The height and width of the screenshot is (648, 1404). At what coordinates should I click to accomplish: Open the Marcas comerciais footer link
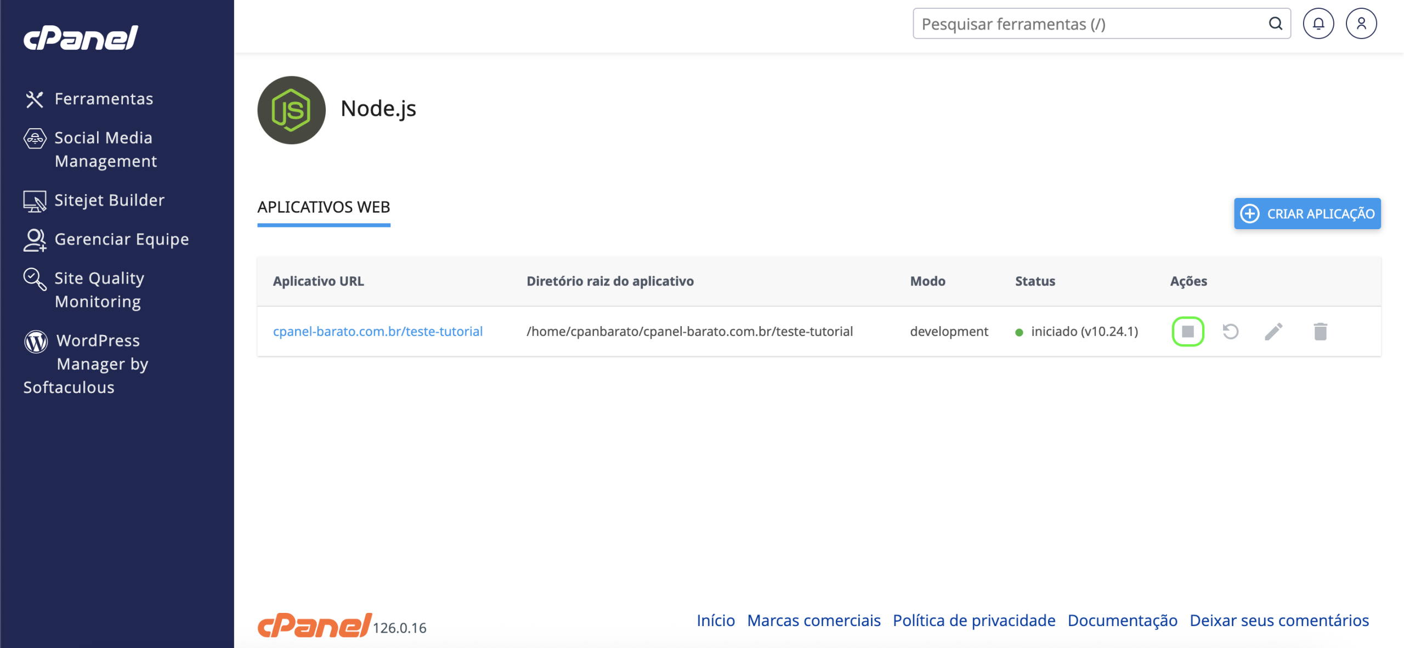click(814, 620)
